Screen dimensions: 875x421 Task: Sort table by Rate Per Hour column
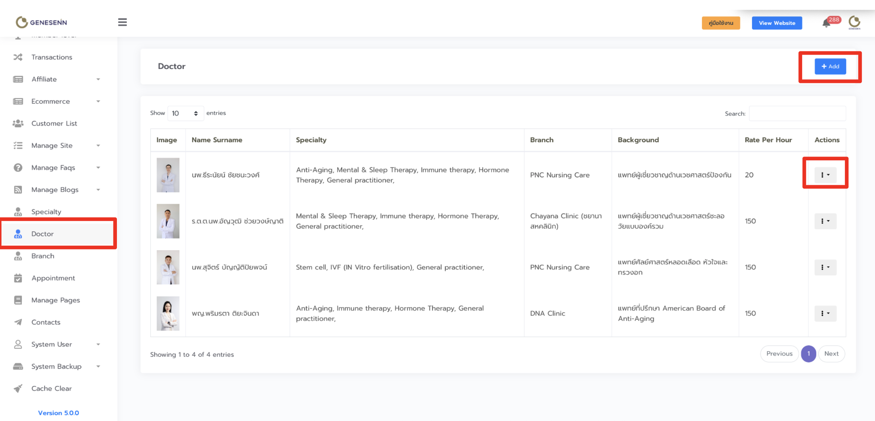coord(768,140)
